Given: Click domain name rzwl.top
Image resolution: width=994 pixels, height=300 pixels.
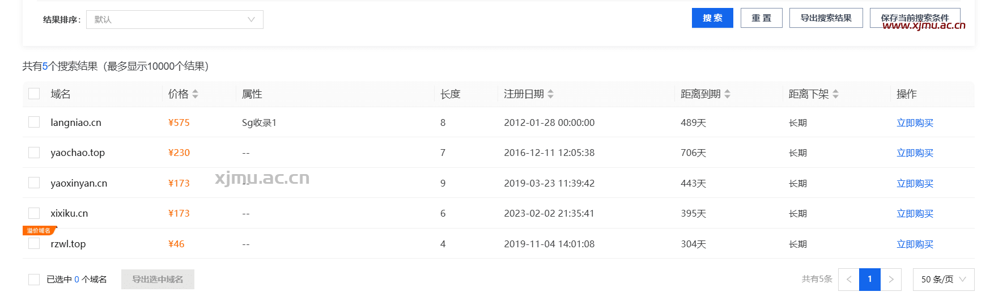Looking at the screenshot, I should 68,244.
